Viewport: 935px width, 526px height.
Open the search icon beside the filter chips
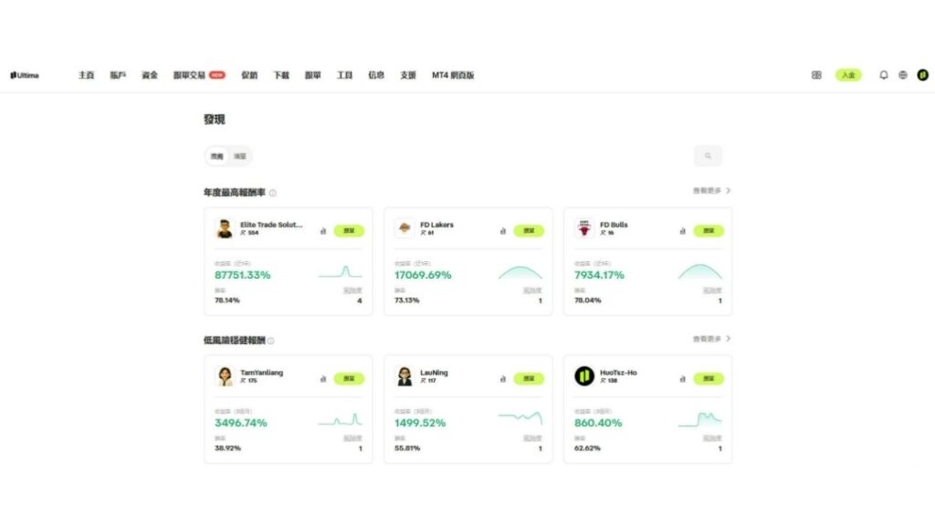(x=709, y=155)
